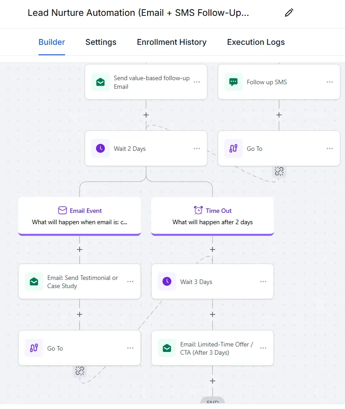Select the Email Event branch card
Image resolution: width=345 pixels, height=409 pixels.
coord(80,216)
